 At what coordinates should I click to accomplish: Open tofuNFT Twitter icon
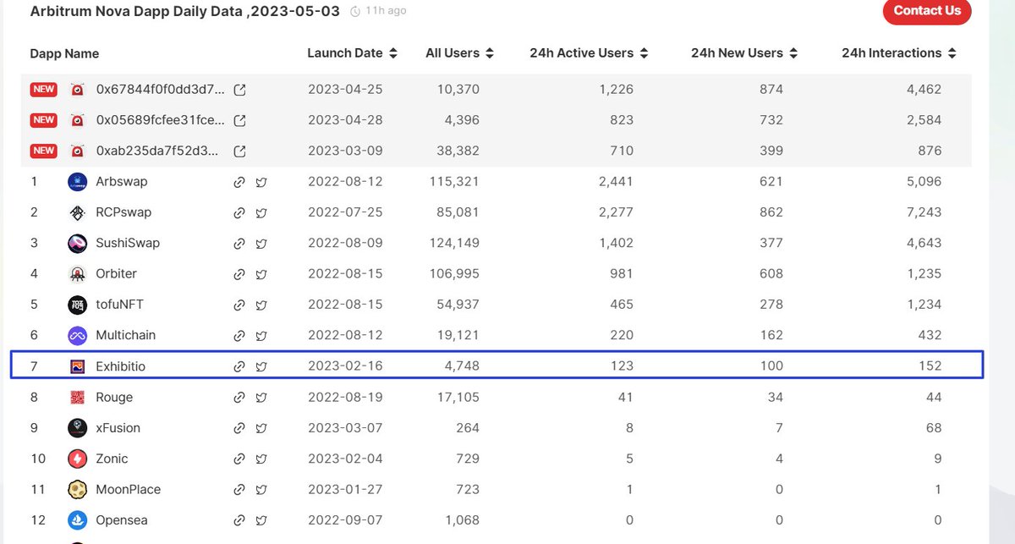tap(261, 305)
